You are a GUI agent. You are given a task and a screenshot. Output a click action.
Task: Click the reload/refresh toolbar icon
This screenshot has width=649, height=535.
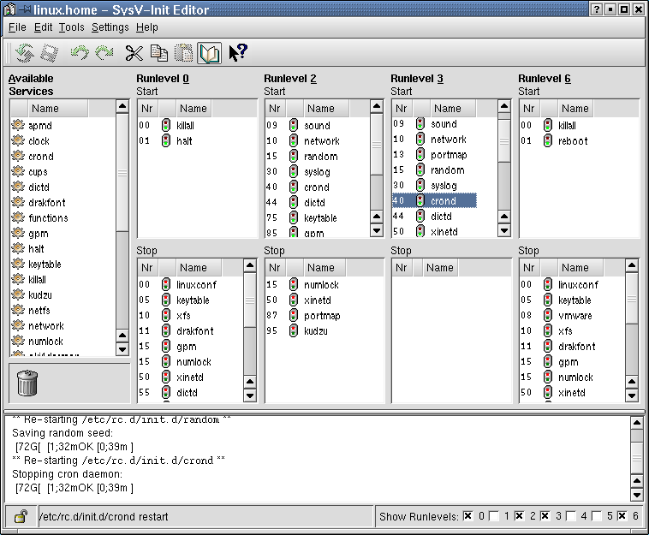[24, 53]
